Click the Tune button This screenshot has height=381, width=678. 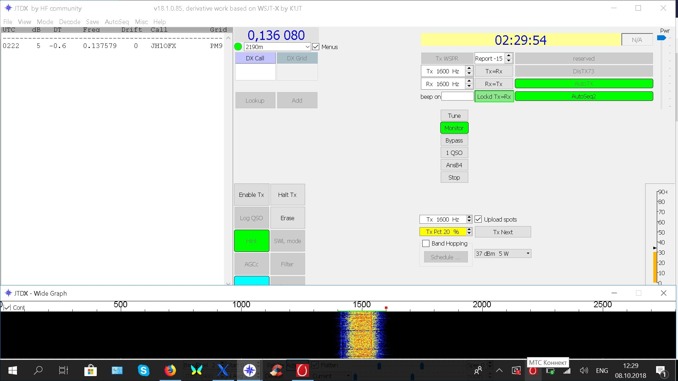[454, 115]
